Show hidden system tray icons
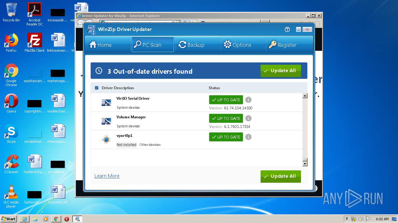This screenshot has width=398, height=223. pyautogui.click(x=347, y=219)
